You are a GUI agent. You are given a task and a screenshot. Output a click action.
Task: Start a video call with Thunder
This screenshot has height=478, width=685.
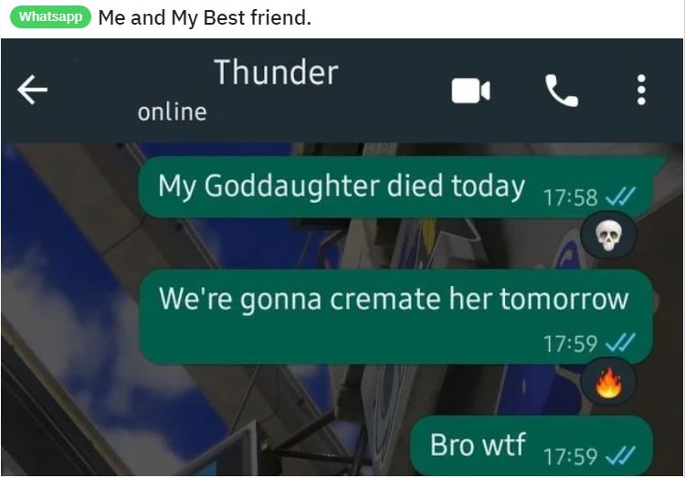click(x=470, y=91)
